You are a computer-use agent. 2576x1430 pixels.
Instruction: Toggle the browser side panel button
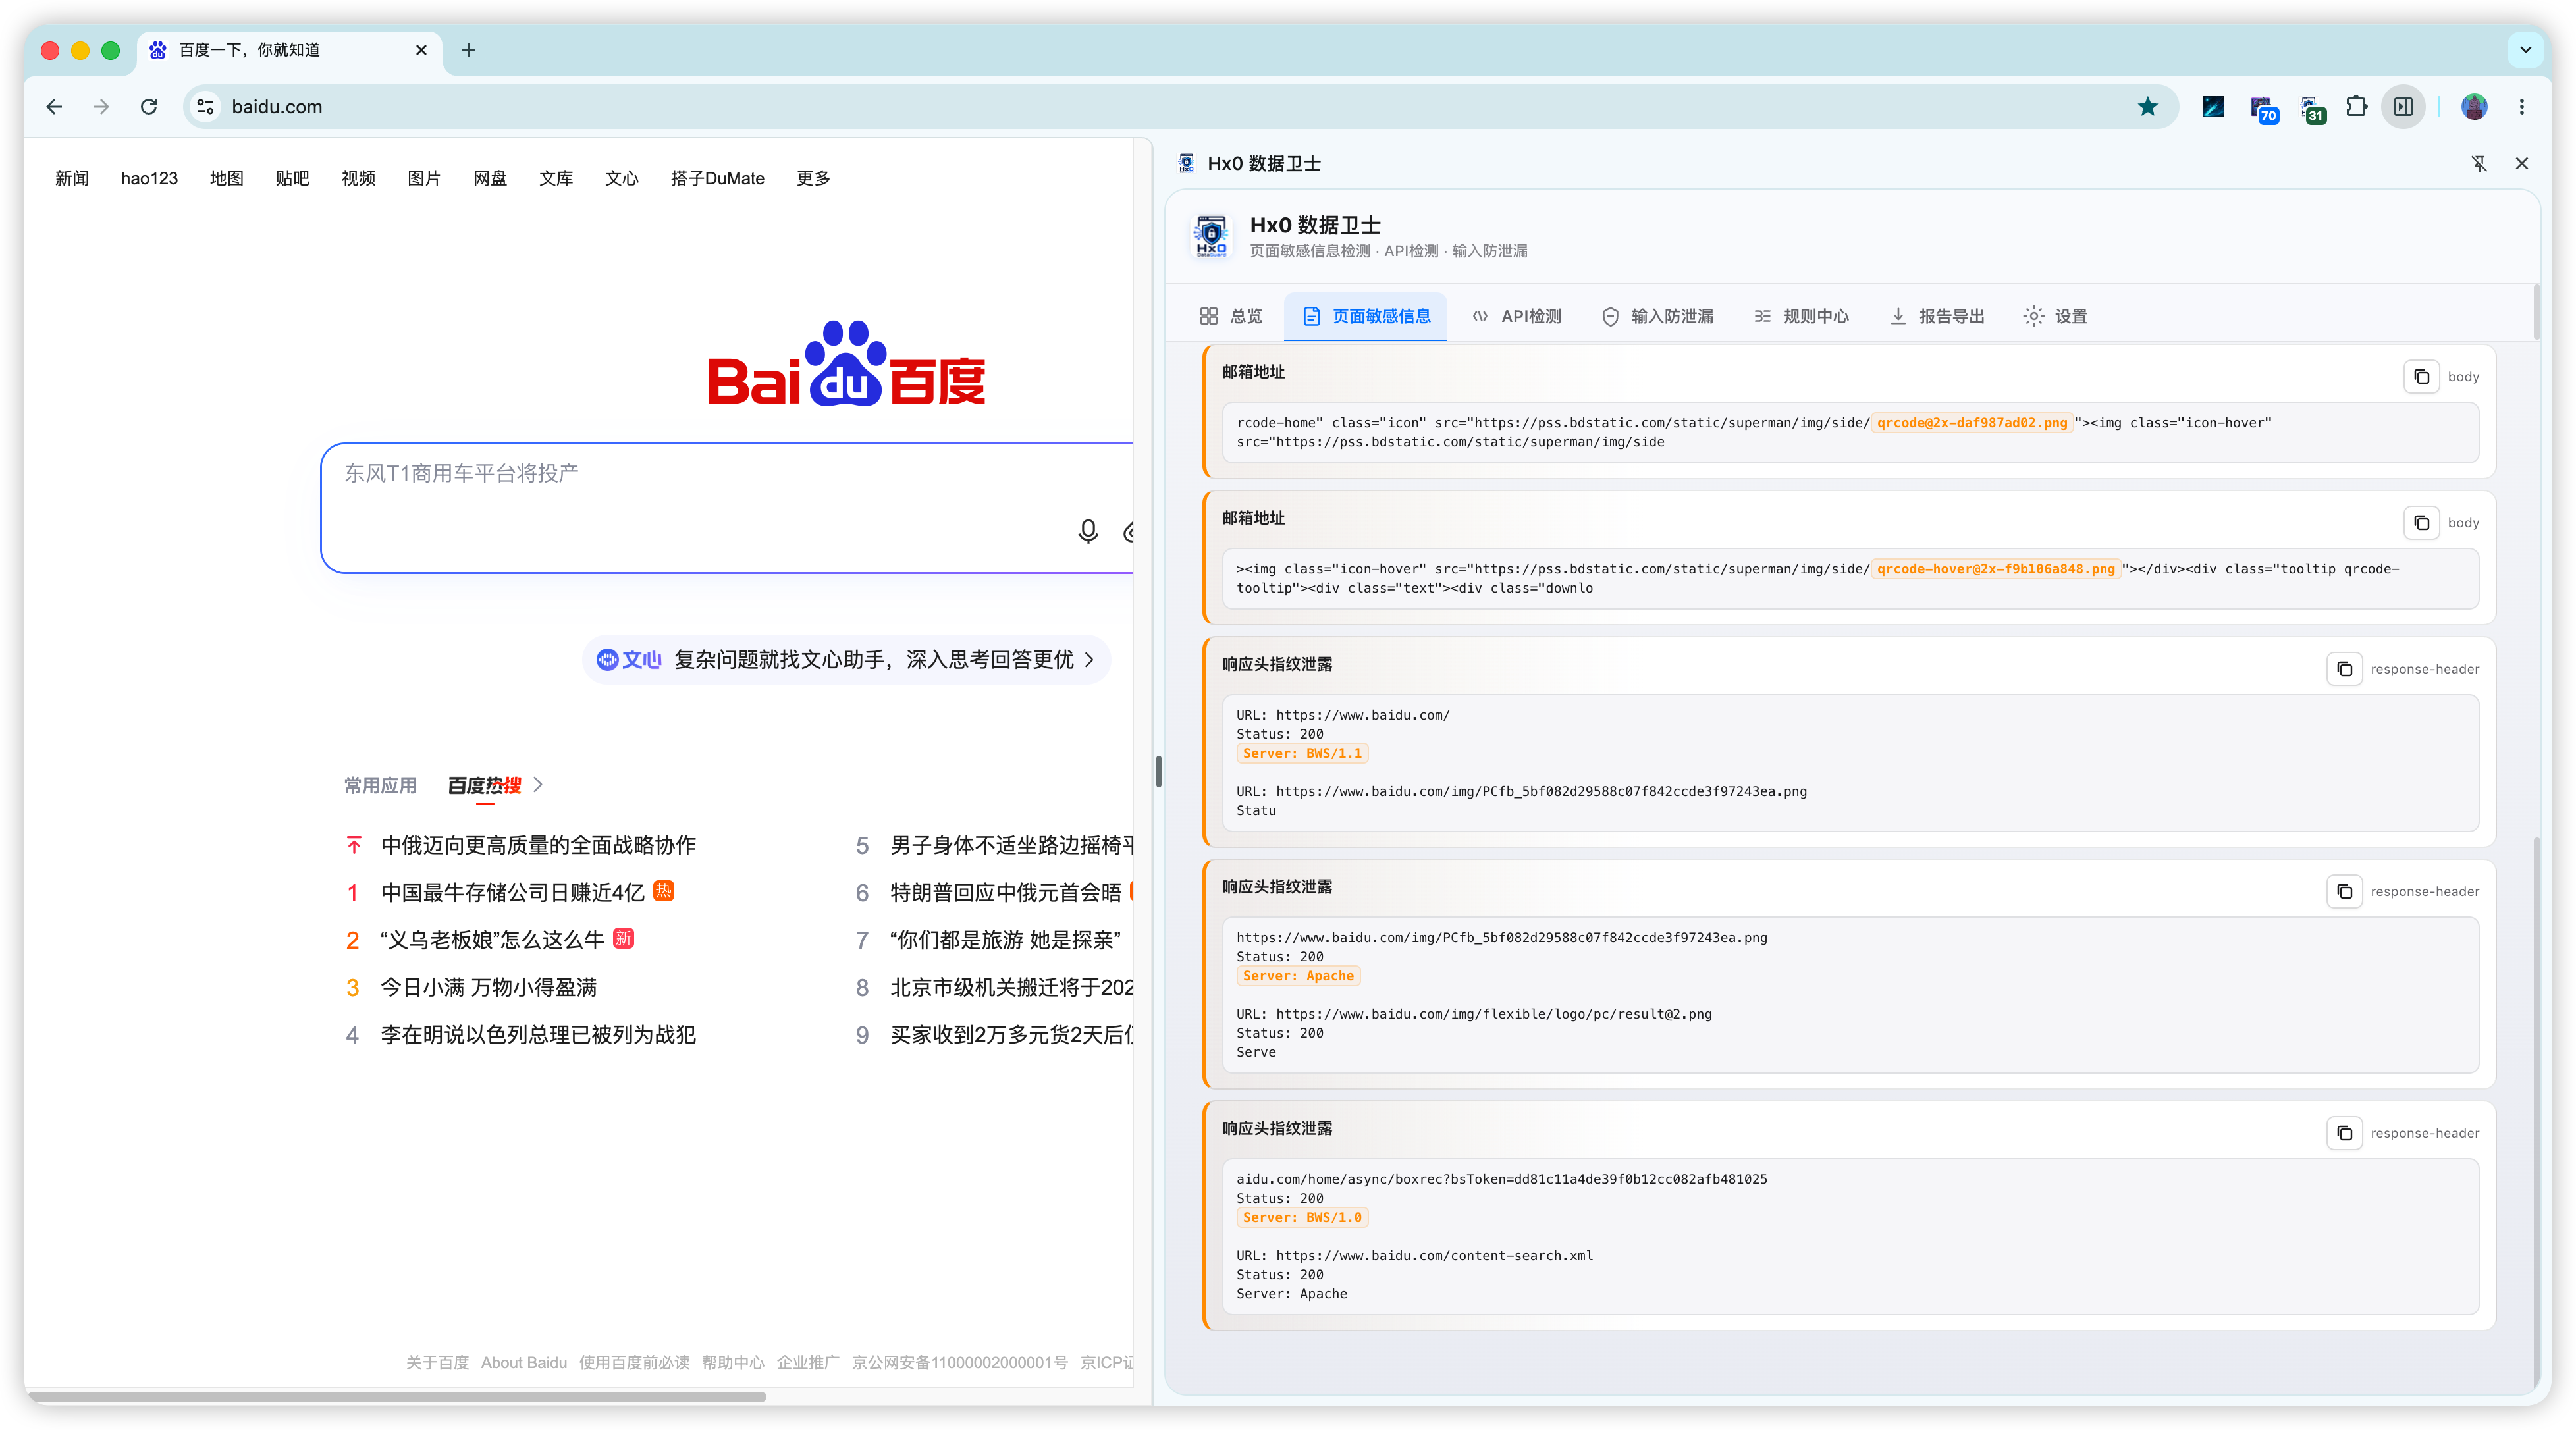2404,107
